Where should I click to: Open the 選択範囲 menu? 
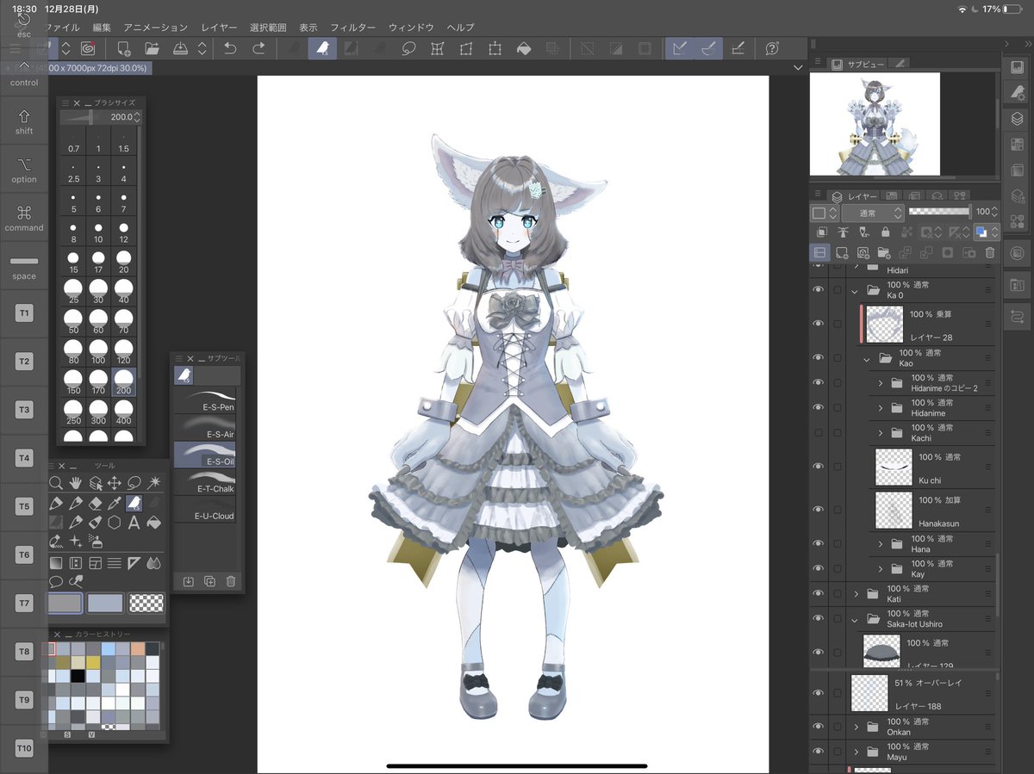(268, 28)
